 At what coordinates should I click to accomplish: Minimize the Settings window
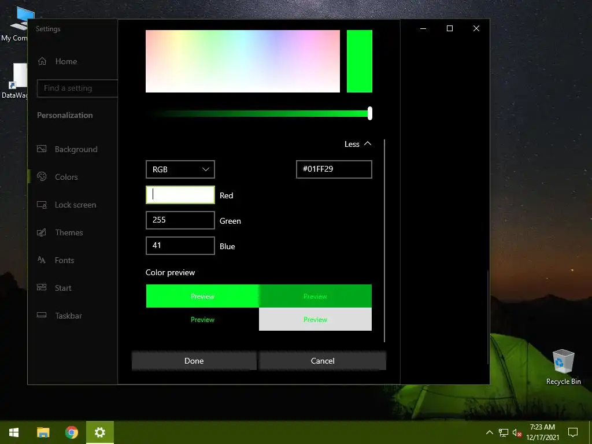(423, 28)
